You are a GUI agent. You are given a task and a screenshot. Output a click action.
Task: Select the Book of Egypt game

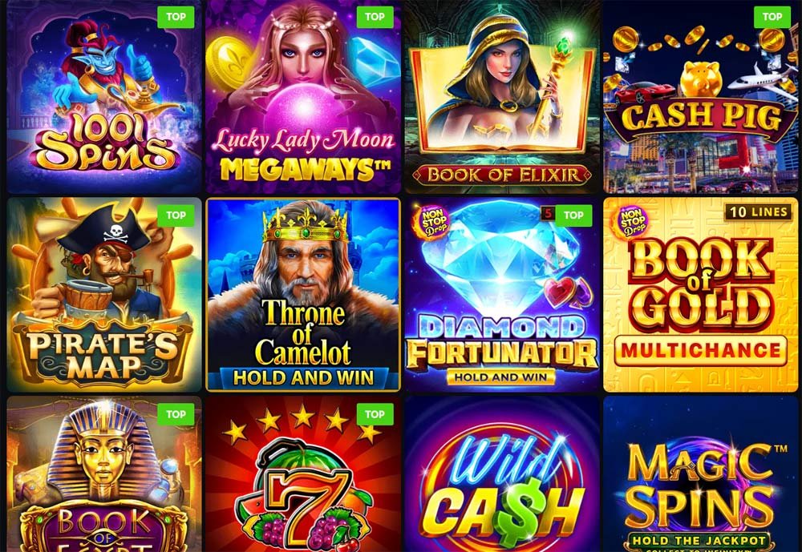click(104, 473)
